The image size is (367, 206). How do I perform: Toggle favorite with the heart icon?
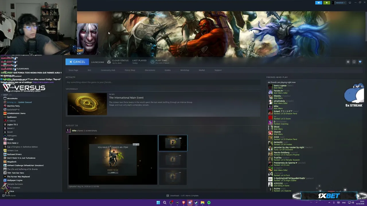click(360, 62)
